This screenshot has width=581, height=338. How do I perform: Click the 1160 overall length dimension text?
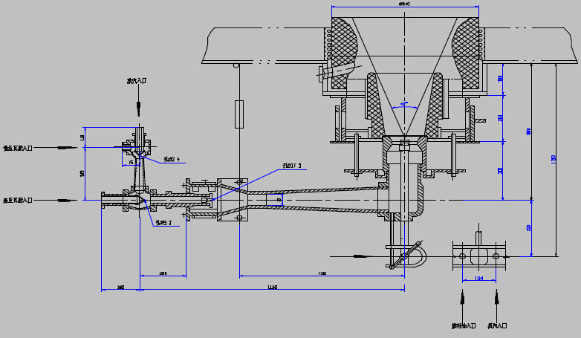(x=272, y=287)
